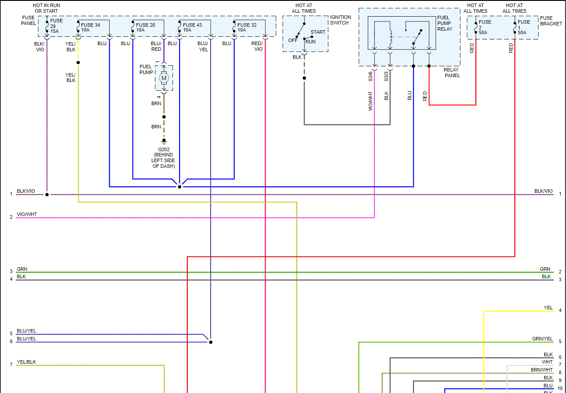This screenshot has height=393, width=567.
Task: Select the "BLU/YEL" label under Fuse 43
Action: [x=203, y=46]
